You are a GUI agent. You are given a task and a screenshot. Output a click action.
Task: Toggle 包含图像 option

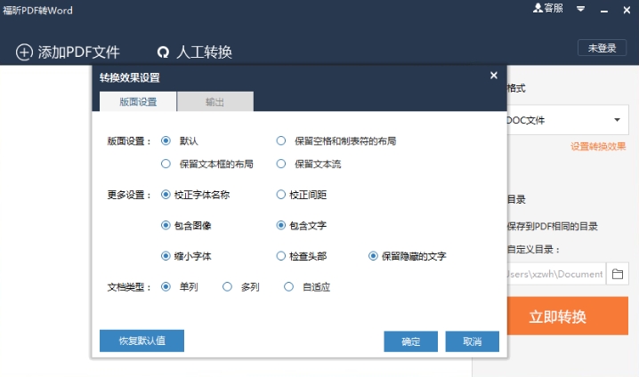coord(166,225)
